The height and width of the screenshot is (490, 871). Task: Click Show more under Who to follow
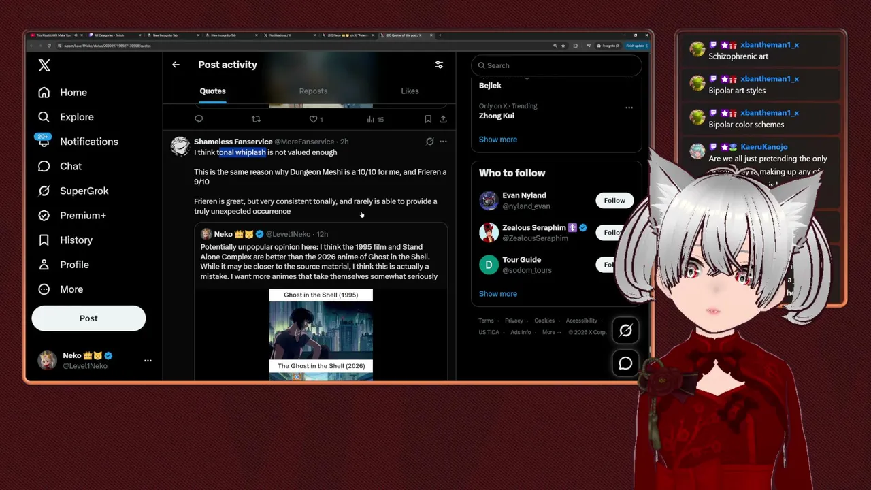[x=498, y=294]
